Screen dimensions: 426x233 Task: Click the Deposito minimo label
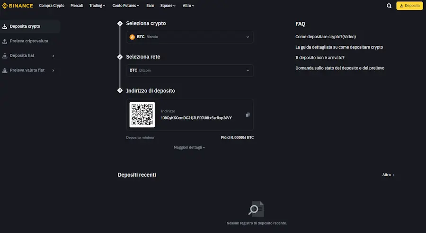[x=140, y=138]
